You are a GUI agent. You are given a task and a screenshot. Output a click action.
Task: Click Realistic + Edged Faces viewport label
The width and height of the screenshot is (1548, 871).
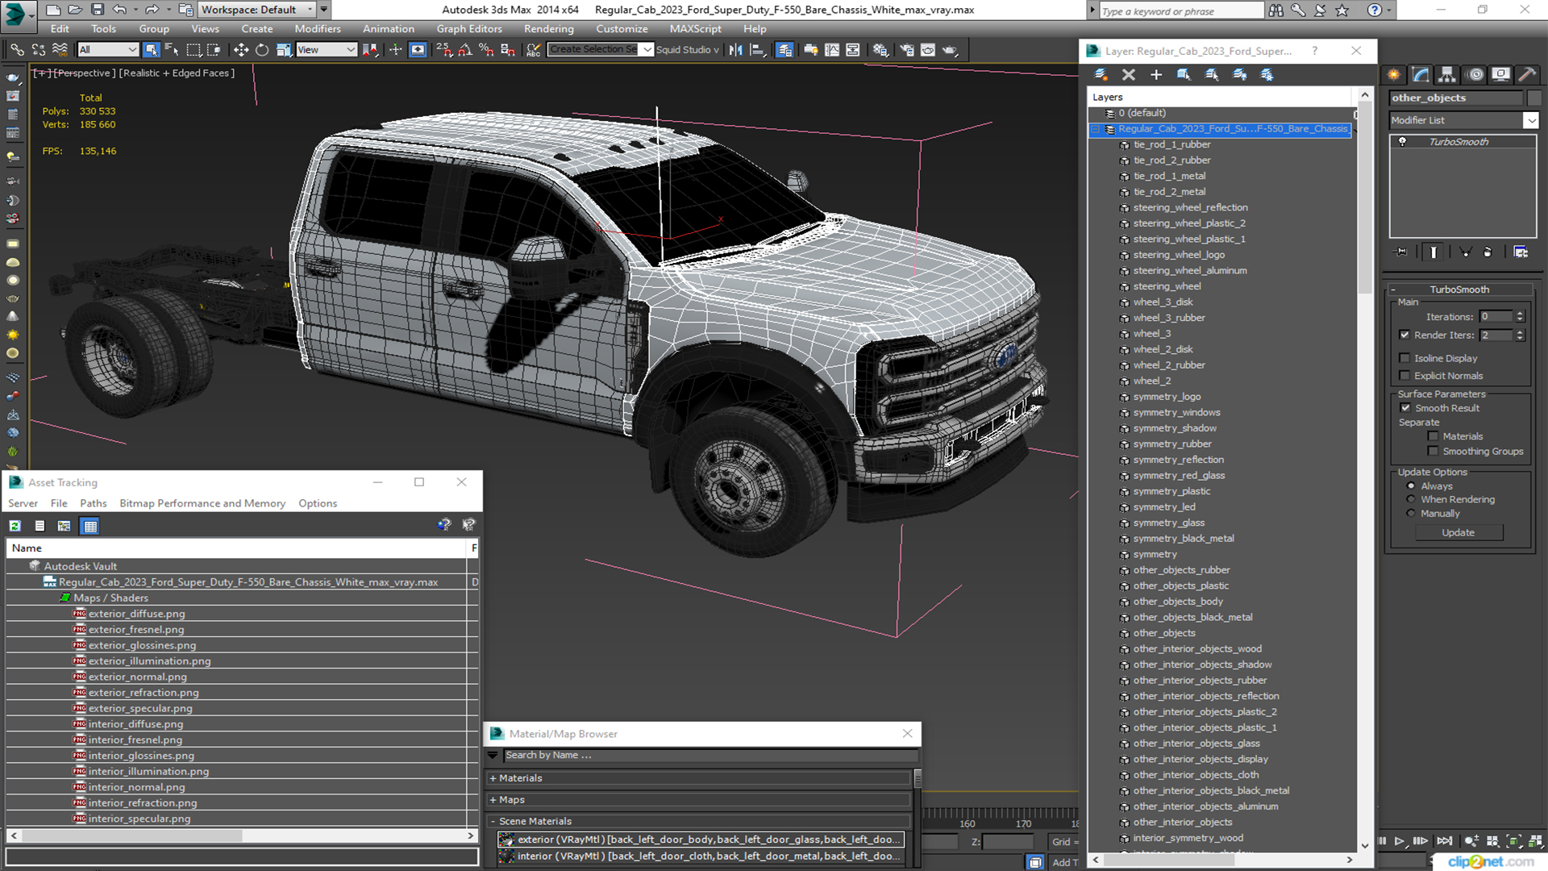[x=177, y=73]
